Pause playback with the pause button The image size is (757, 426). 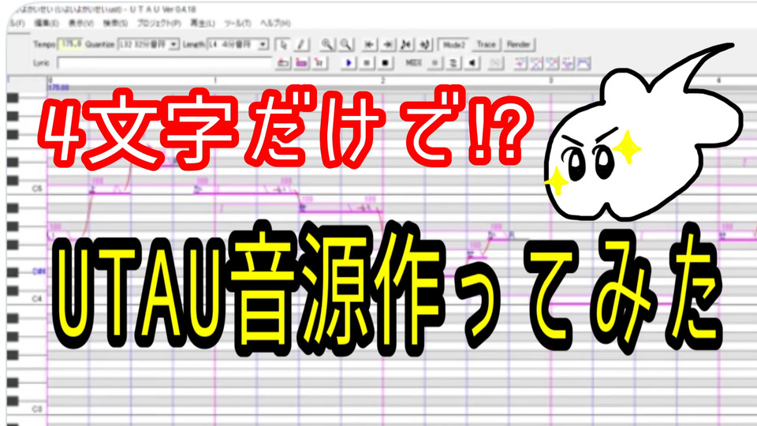367,63
